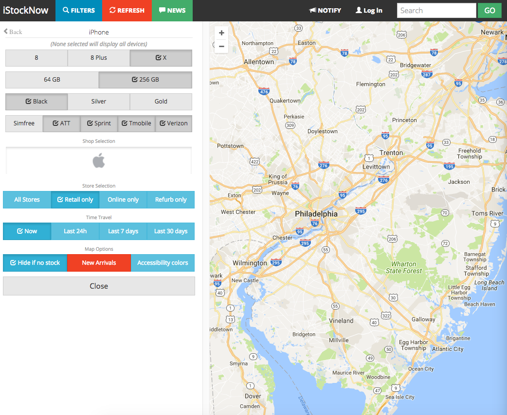This screenshot has width=507, height=415.
Task: Choose Refurb only stores
Action: pos(171,200)
